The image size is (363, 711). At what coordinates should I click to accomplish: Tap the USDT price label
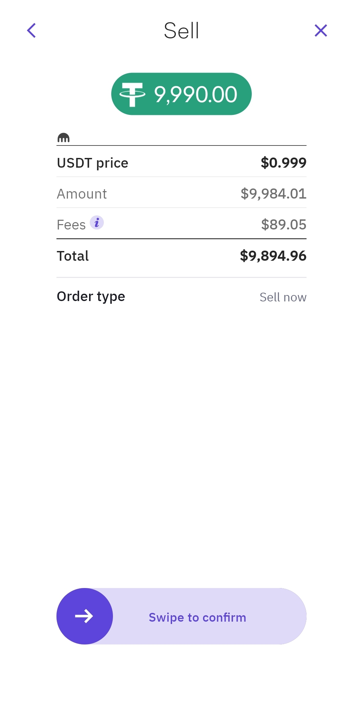coord(92,163)
